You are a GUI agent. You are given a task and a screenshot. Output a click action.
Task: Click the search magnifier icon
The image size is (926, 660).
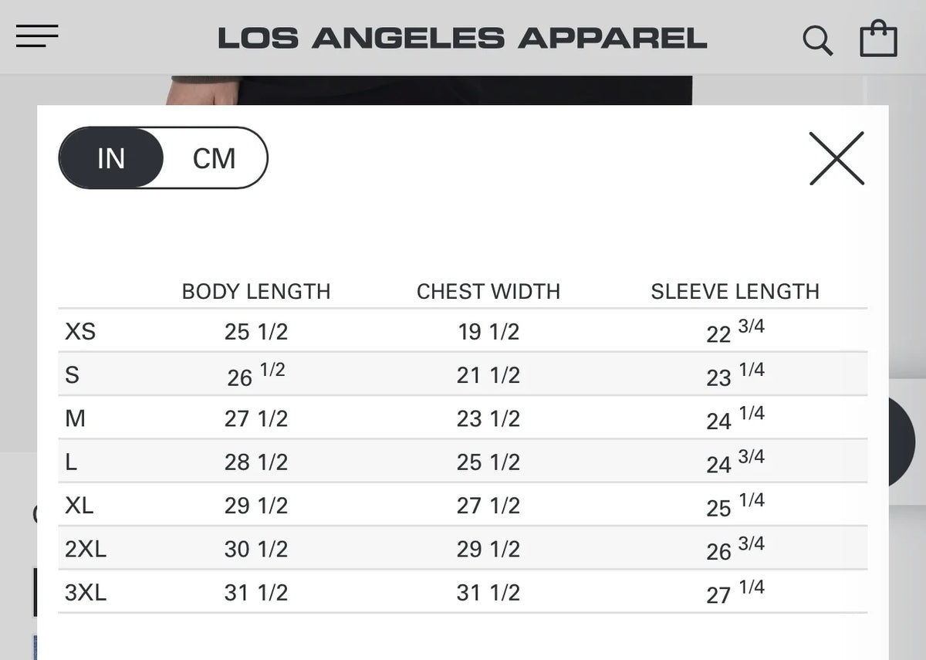[817, 40]
